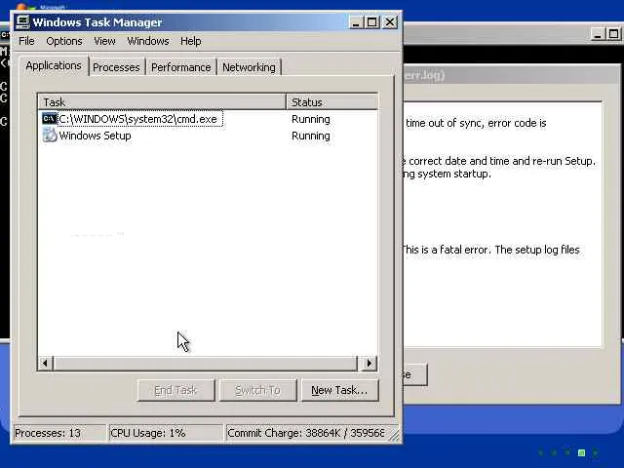Open the Help menu
This screenshot has width=624, height=468.
click(x=191, y=41)
